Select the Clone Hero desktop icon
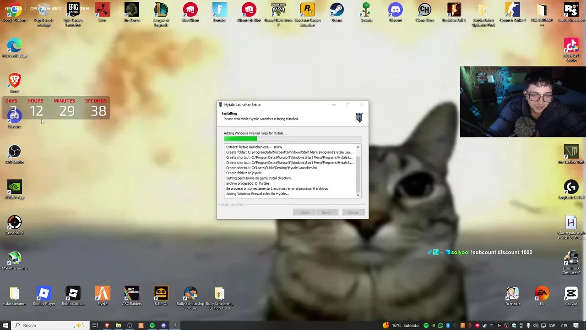 click(x=425, y=13)
